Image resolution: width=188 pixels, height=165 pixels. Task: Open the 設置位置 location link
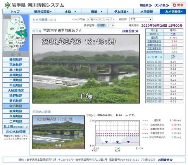(x=130, y=31)
